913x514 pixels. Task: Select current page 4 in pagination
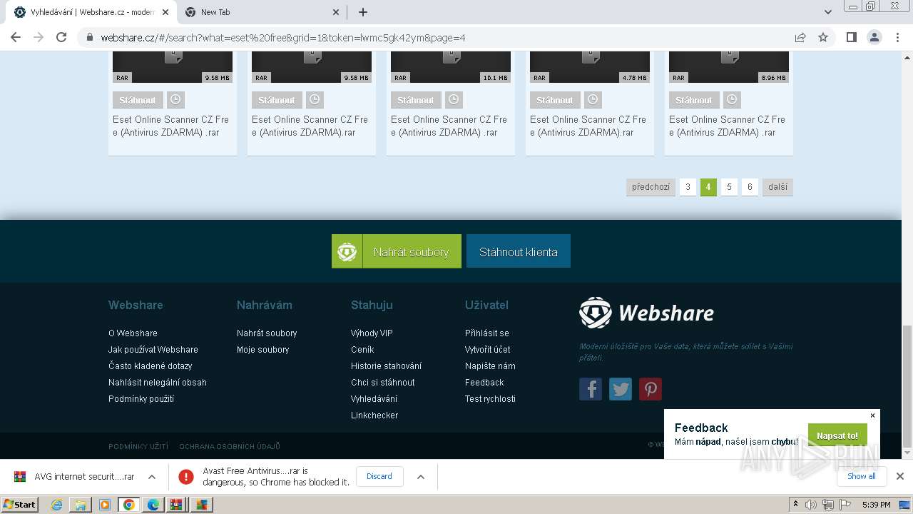point(708,187)
